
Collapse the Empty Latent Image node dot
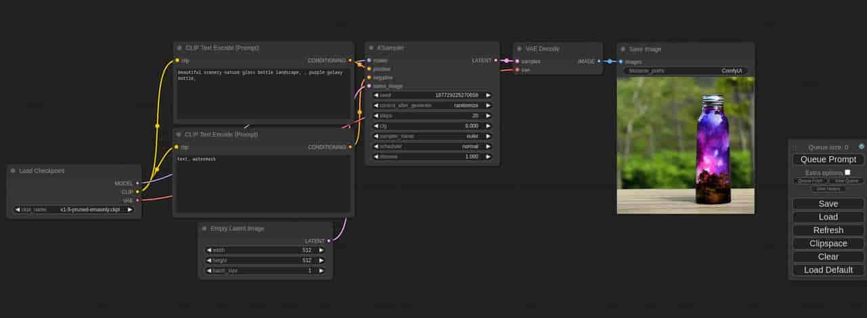tap(204, 228)
